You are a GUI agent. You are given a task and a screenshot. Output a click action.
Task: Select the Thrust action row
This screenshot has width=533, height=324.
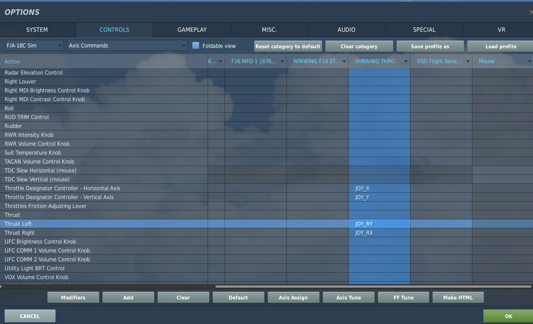(266, 215)
